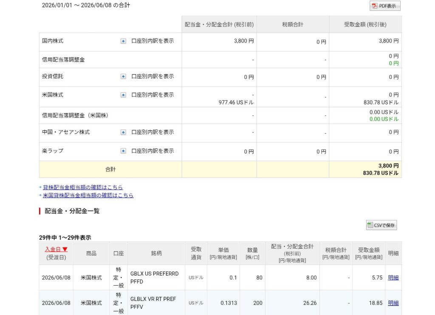Open 明細 for GLBLX VR RT PREF PFFV
The width and height of the screenshot is (435, 315).
393,303
